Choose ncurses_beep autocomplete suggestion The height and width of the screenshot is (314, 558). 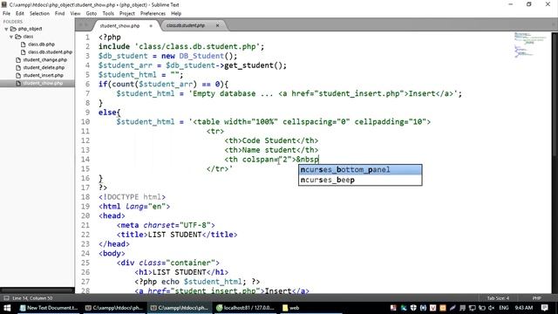[360, 180]
